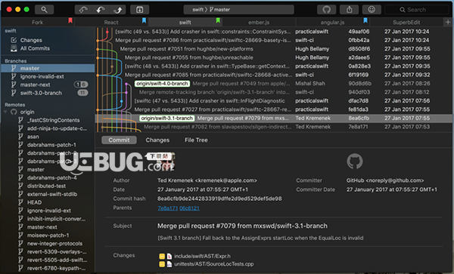Click branch icon beside inhibit-implicit-conver
454x274 pixels.
tap(20, 219)
